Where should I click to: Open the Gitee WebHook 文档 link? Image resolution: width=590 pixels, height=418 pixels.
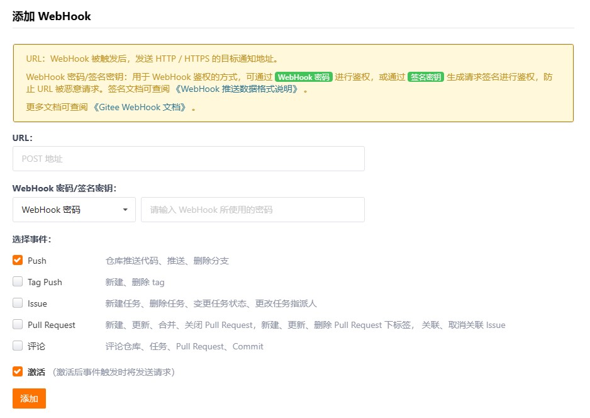click(140, 107)
